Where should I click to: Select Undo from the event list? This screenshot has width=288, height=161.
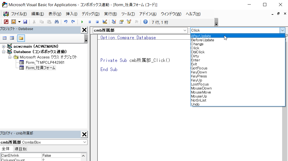pos(238,104)
